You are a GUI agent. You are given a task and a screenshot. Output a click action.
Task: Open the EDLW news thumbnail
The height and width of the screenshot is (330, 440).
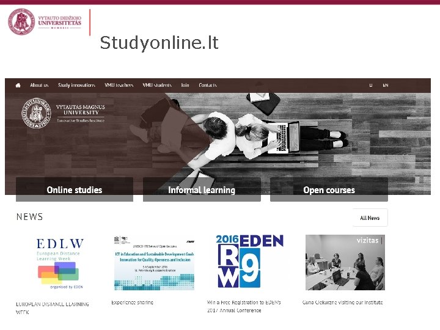60,264
